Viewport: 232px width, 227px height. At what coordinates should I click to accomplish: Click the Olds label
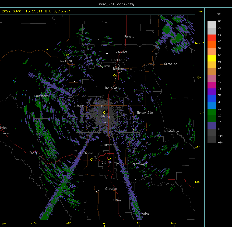pyautogui.click(x=104, y=106)
